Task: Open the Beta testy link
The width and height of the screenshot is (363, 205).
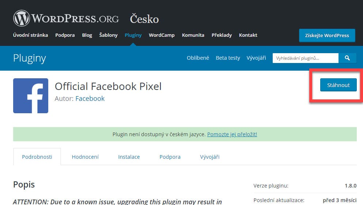Action: 228,58
